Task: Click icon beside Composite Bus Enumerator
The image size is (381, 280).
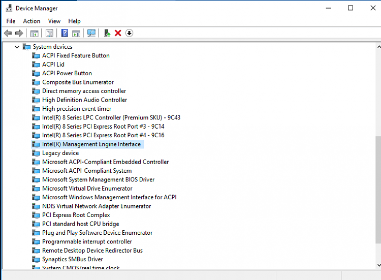Action: click(36, 82)
